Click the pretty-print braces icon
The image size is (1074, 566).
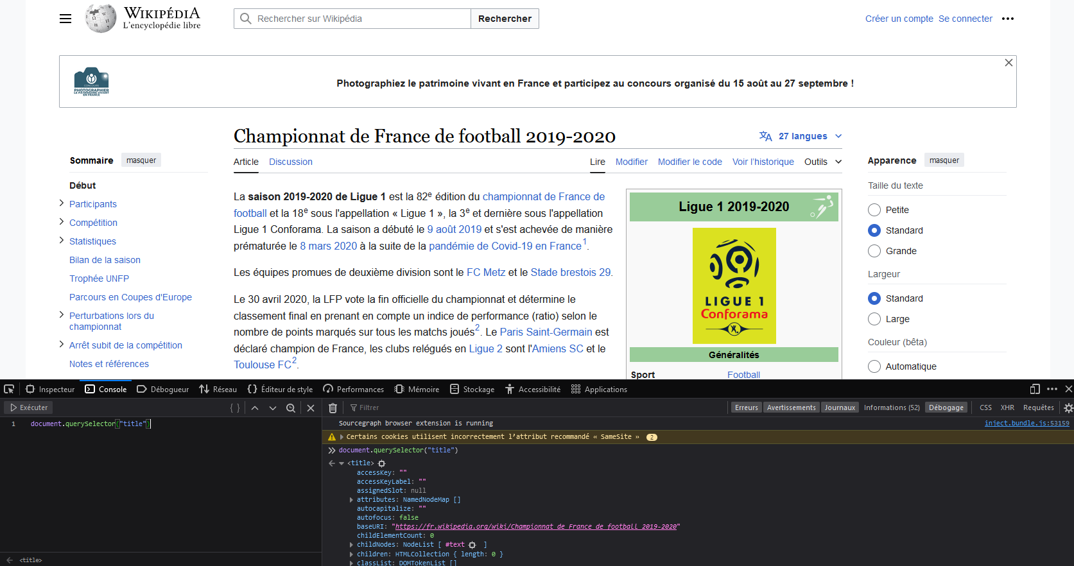235,407
